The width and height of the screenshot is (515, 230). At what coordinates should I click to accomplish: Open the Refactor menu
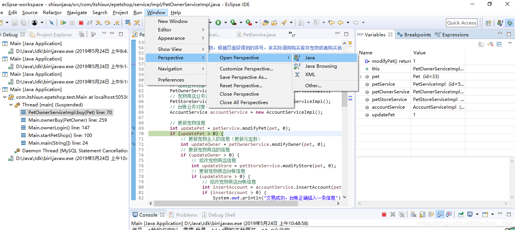point(52,12)
